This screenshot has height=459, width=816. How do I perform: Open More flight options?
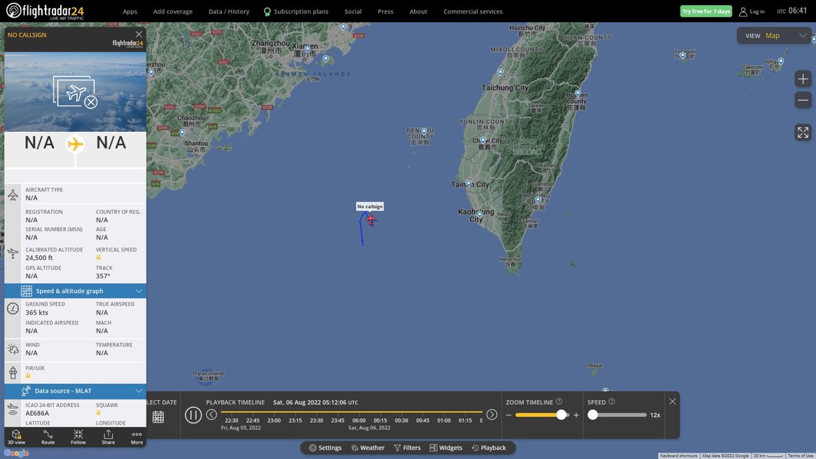tap(137, 437)
